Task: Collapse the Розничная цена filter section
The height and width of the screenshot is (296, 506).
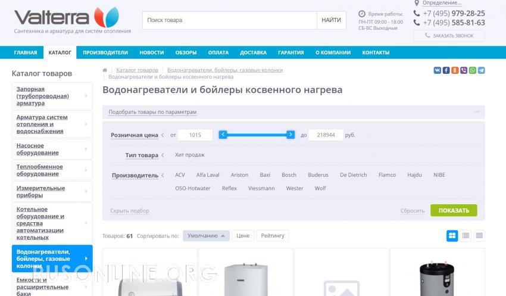Action: click(x=163, y=135)
